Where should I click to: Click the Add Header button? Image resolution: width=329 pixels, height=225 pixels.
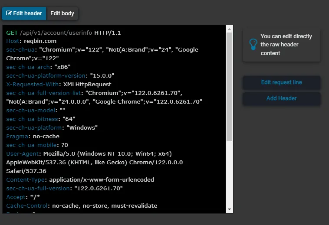tap(282, 98)
